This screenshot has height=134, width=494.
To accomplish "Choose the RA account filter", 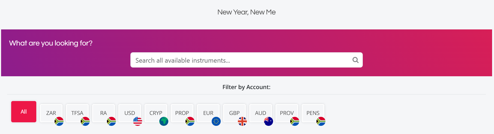I will pyautogui.click(x=103, y=113).
